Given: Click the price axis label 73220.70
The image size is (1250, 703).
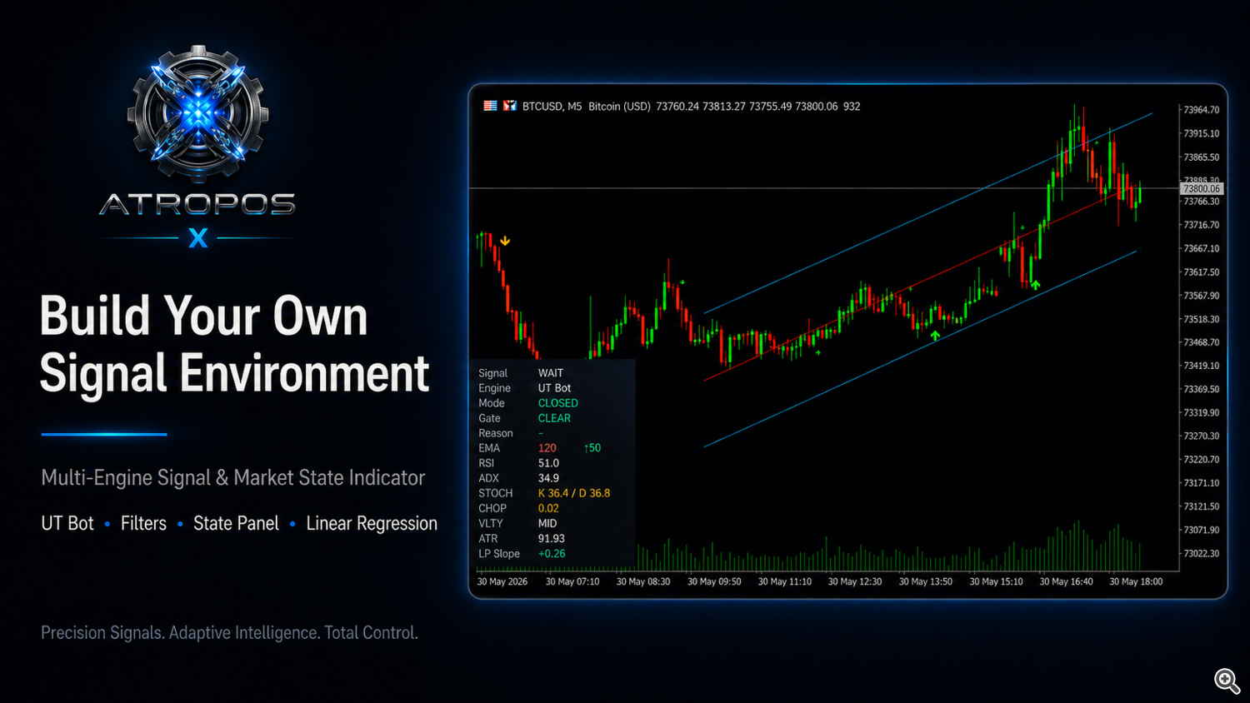Looking at the screenshot, I should (1202, 460).
